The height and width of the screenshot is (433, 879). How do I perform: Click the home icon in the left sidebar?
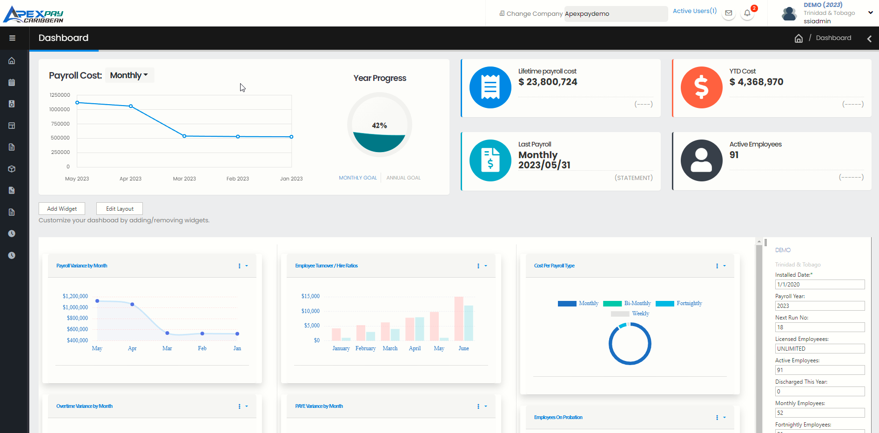(12, 60)
